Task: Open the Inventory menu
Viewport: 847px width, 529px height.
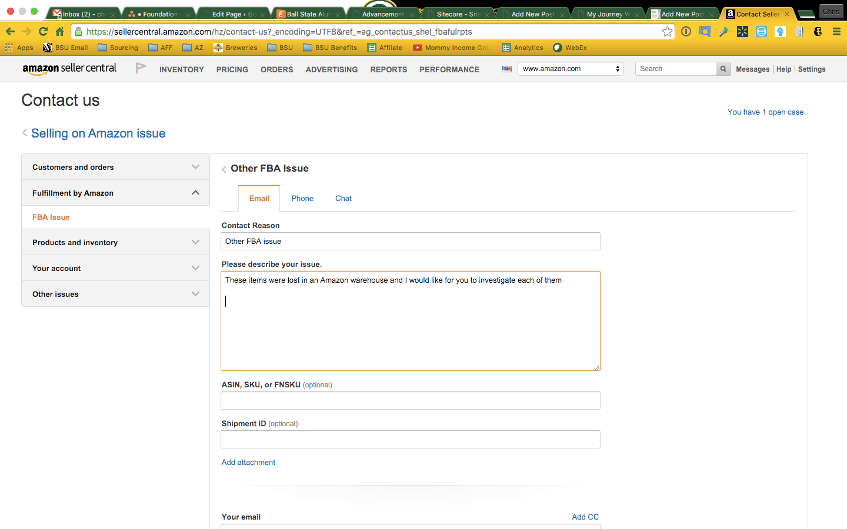Action: point(181,69)
